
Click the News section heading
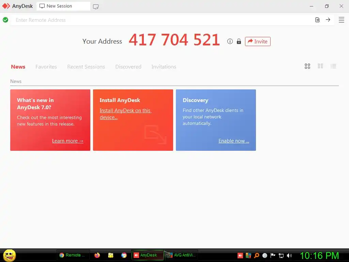[x=16, y=81]
